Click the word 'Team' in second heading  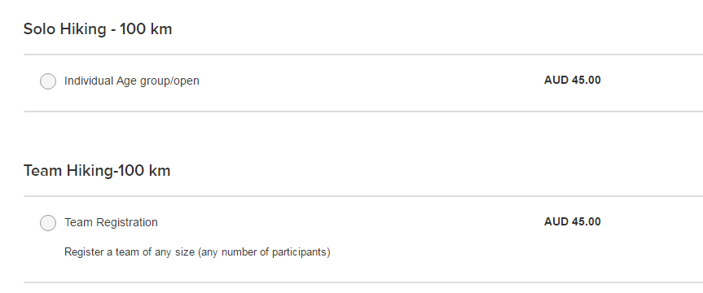click(x=42, y=171)
